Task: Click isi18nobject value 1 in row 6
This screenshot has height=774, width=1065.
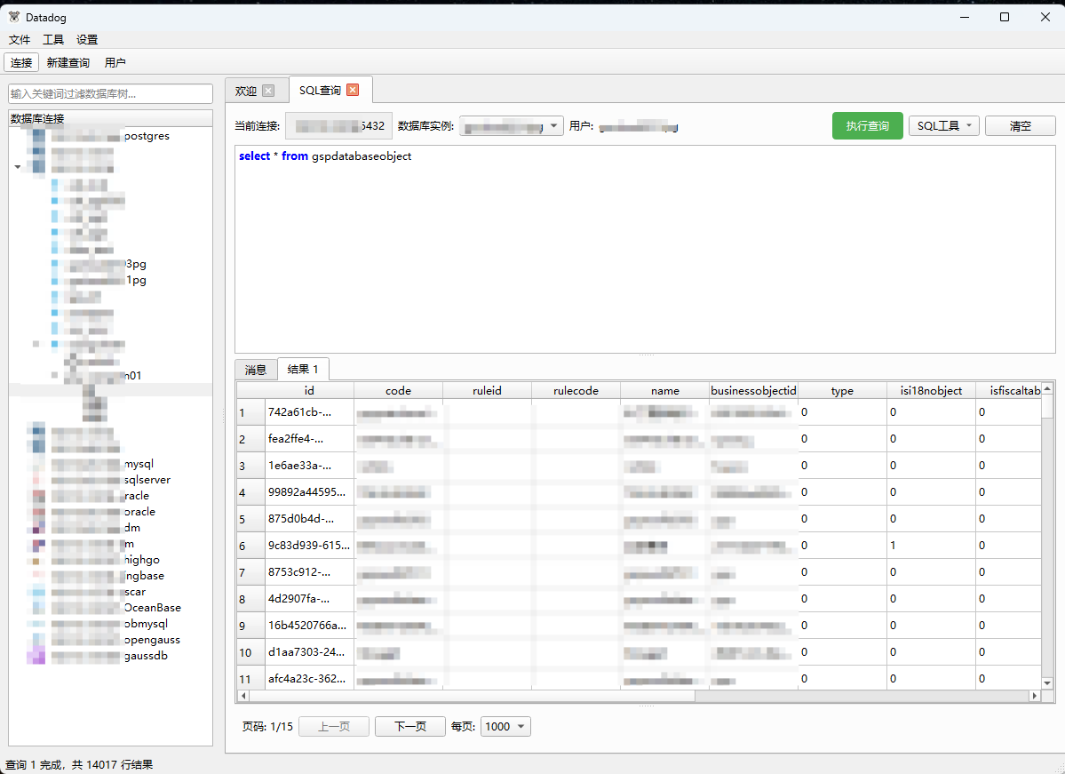Action: pos(931,546)
